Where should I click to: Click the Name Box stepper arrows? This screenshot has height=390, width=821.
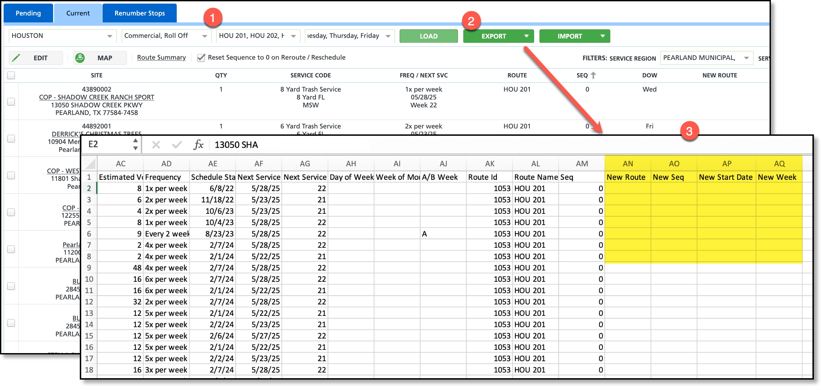click(135, 144)
